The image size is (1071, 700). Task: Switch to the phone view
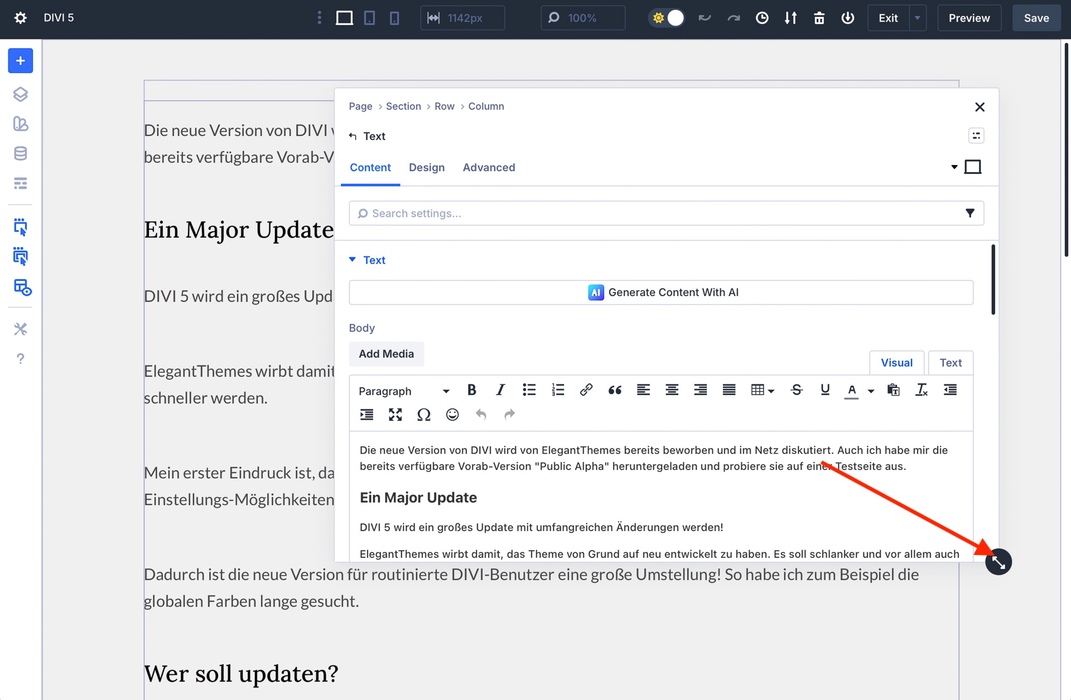[x=394, y=18]
